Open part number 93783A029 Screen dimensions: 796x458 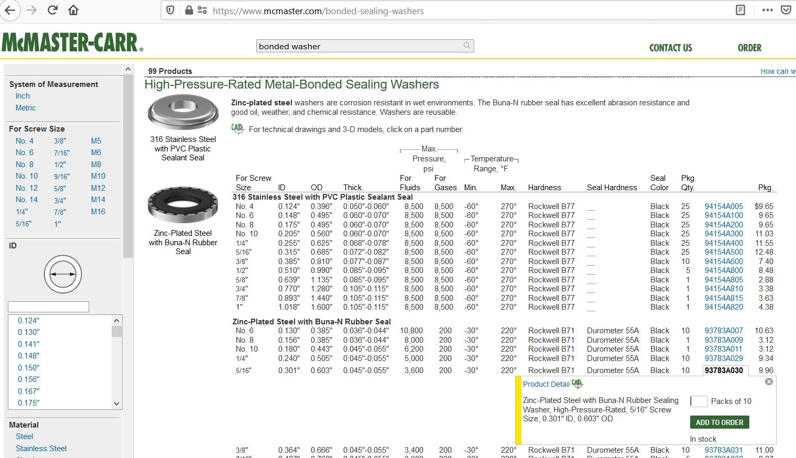[724, 358]
